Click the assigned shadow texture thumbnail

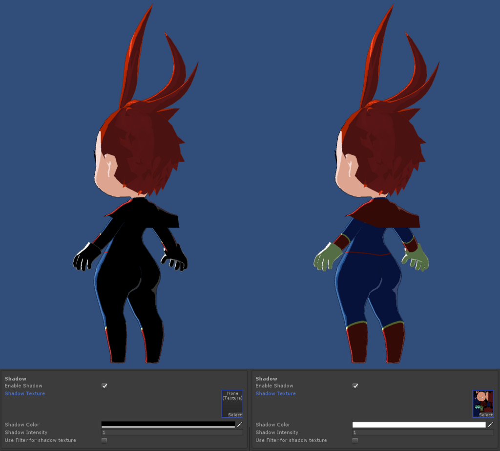click(483, 404)
